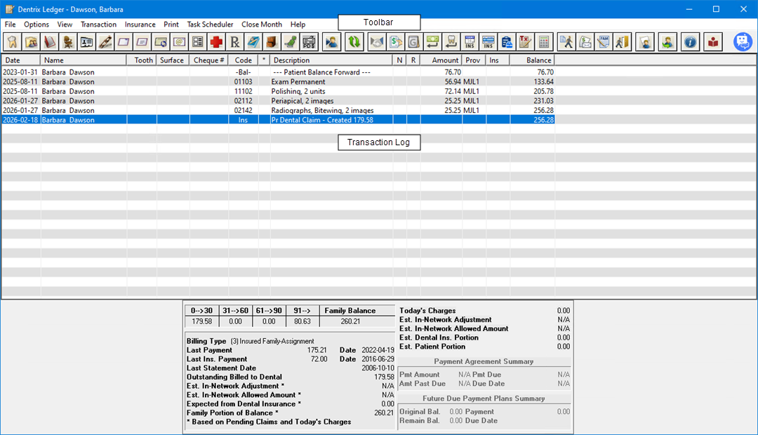Viewport: 758px width, 435px height.
Task: Open the office chair icon
Action: click(68, 42)
